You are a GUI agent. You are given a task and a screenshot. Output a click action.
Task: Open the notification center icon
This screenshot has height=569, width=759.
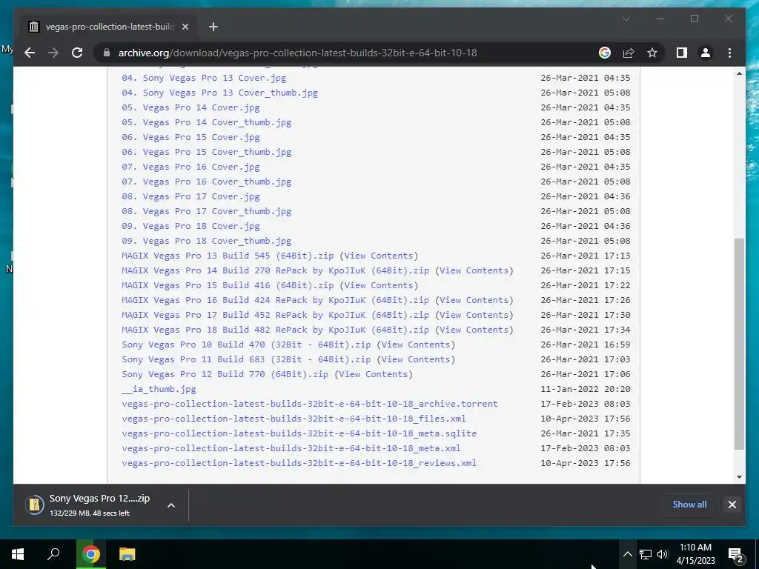coord(736,554)
